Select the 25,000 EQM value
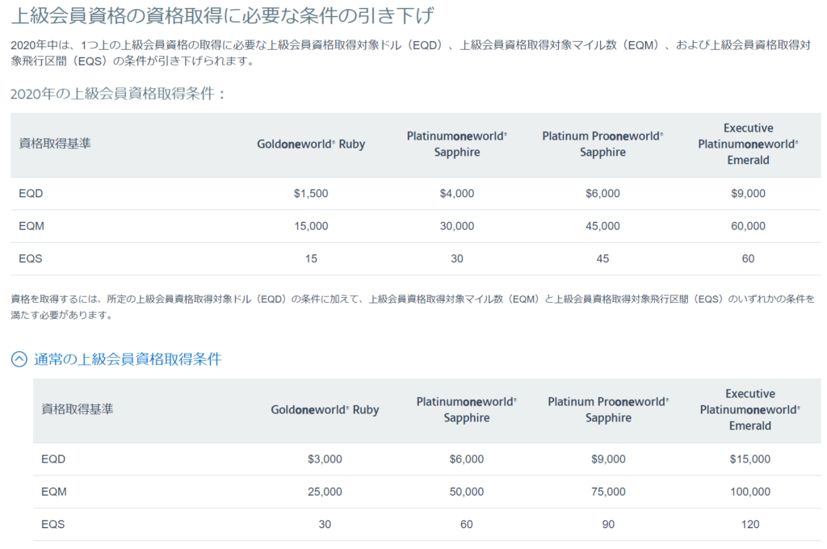The width and height of the screenshot is (827, 549). pyautogui.click(x=325, y=492)
